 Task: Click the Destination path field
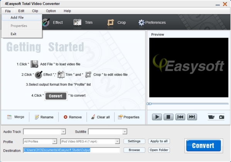click(x=72, y=150)
